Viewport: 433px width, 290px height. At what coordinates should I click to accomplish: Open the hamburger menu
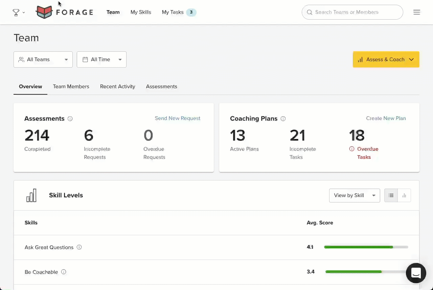(417, 12)
